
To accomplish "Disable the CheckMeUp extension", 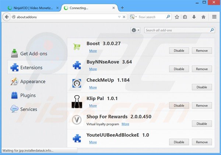I will [x=202, y=87].
